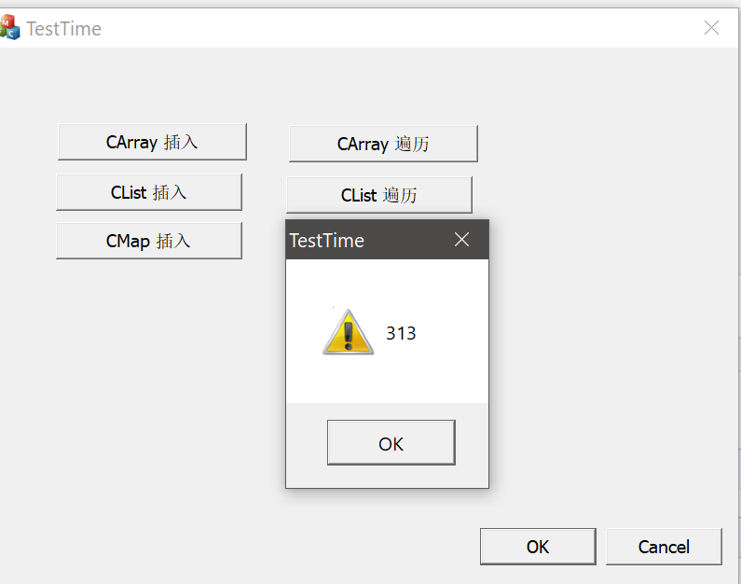Click OK at the main dialog bottom
This screenshot has width=741, height=584.
coord(538,547)
